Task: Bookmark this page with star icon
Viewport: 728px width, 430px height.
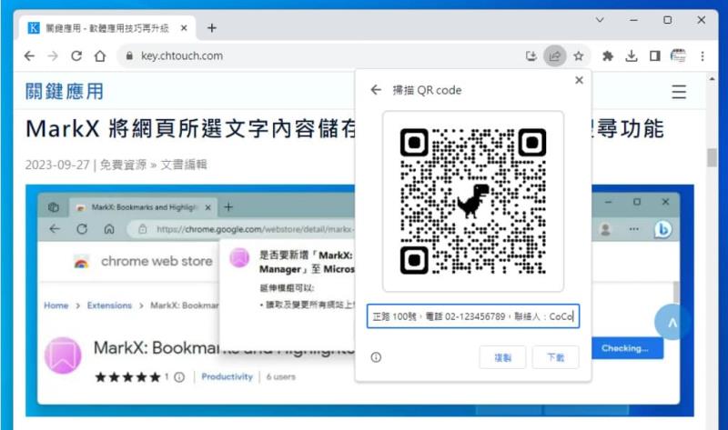Action: (x=578, y=56)
